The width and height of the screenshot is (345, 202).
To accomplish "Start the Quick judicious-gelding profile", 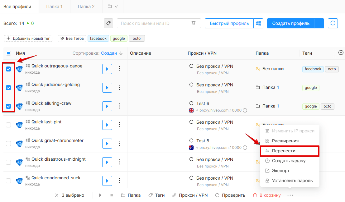I will pyautogui.click(x=107, y=88).
